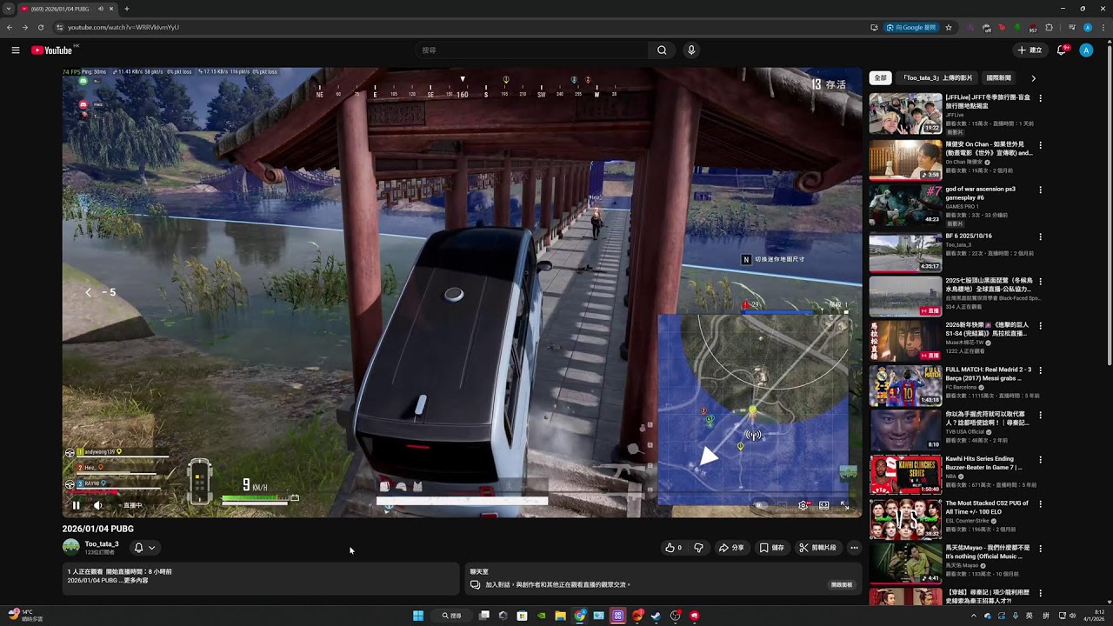Screen dimensions: 1113x626
Task: Select the 全部 filter chip
Action: pyautogui.click(x=880, y=77)
